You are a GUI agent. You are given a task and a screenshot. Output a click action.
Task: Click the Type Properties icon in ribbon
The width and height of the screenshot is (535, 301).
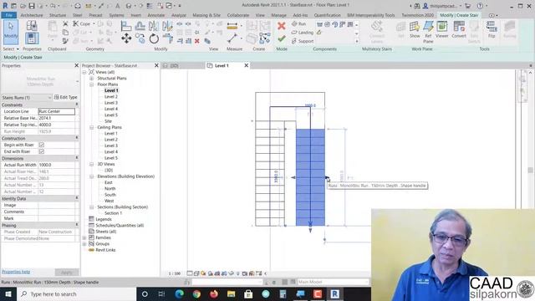pos(32,26)
